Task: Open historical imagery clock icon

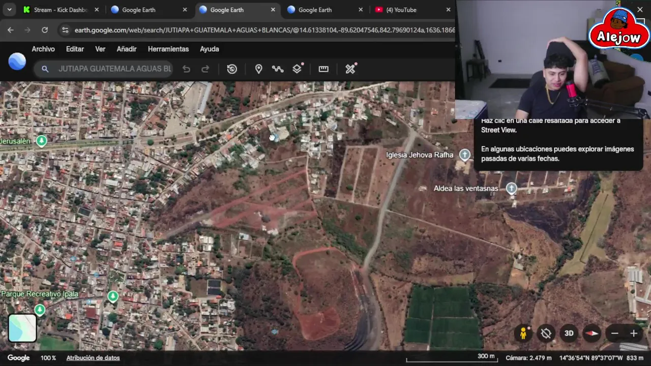Action: [x=232, y=69]
